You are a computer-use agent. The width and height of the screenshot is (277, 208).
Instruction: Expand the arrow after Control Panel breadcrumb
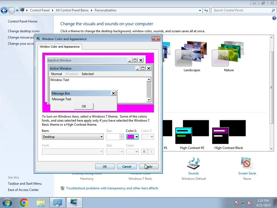[53, 11]
